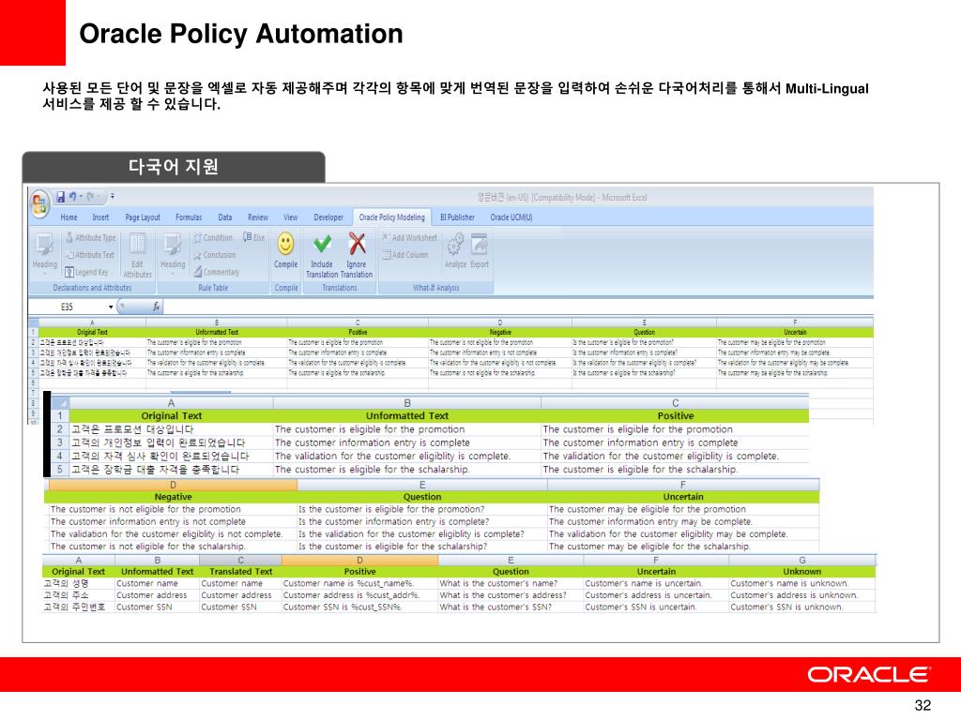This screenshot has height=720, width=961.
Task: Click the 'Unknown' column header in bottom table
Action: (801, 571)
